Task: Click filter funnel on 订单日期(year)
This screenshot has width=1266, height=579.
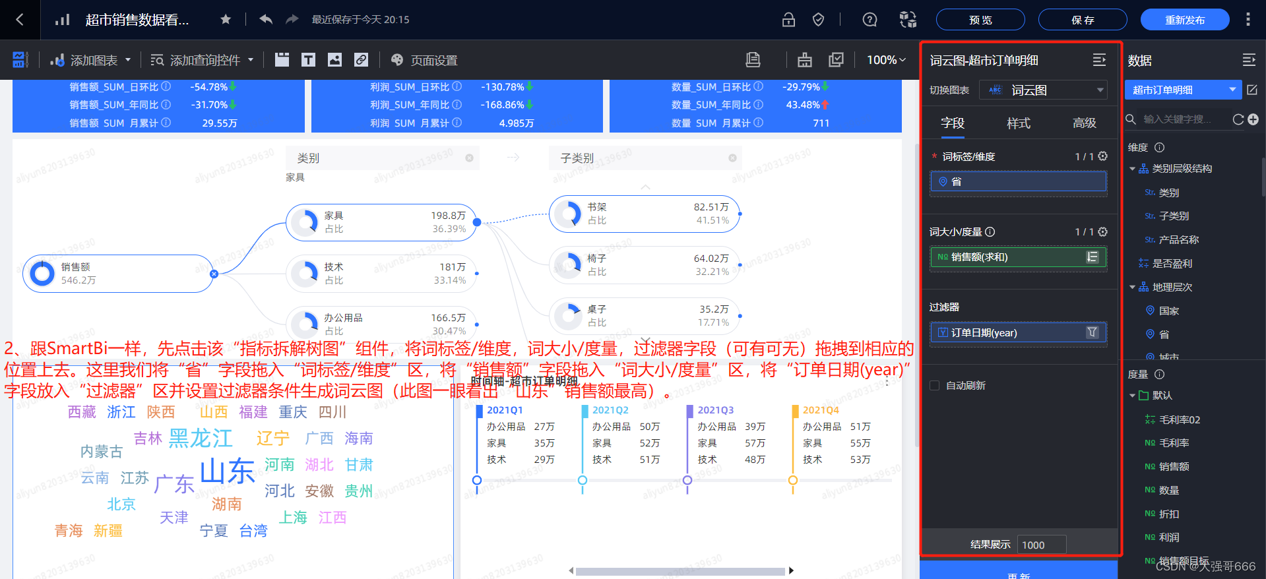Action: (1092, 332)
